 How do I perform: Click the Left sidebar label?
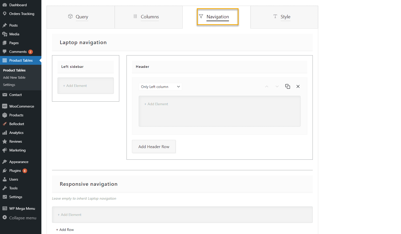[72, 67]
